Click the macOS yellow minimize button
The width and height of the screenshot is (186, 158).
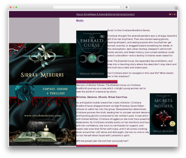tap(13, 7)
